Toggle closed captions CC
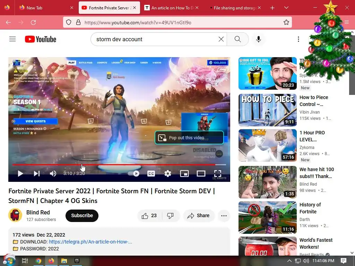The image size is (355, 266). click(151, 174)
